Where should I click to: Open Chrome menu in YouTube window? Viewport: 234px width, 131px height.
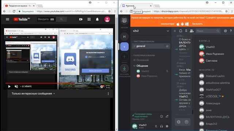pos(115,11)
